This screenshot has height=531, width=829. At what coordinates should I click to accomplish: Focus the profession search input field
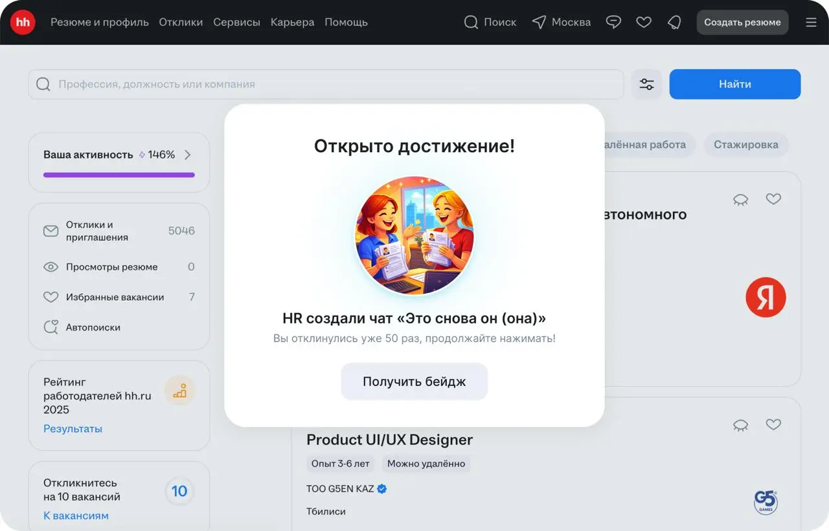coord(326,84)
